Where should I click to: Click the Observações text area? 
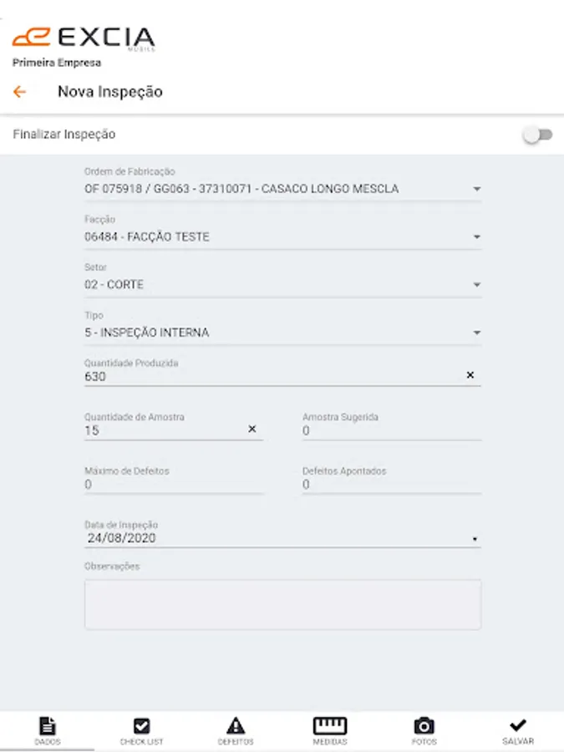click(282, 604)
